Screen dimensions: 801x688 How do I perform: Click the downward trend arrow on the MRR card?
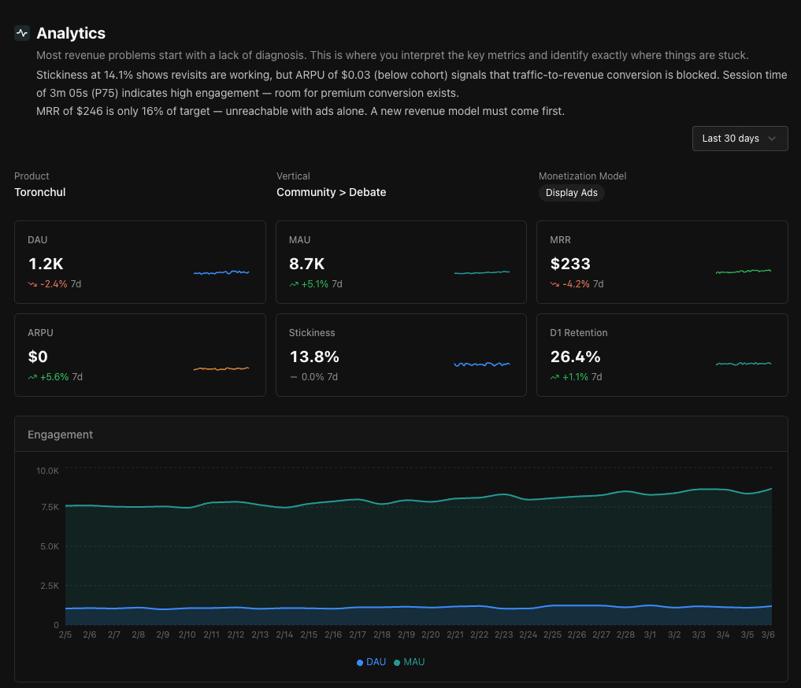click(555, 284)
